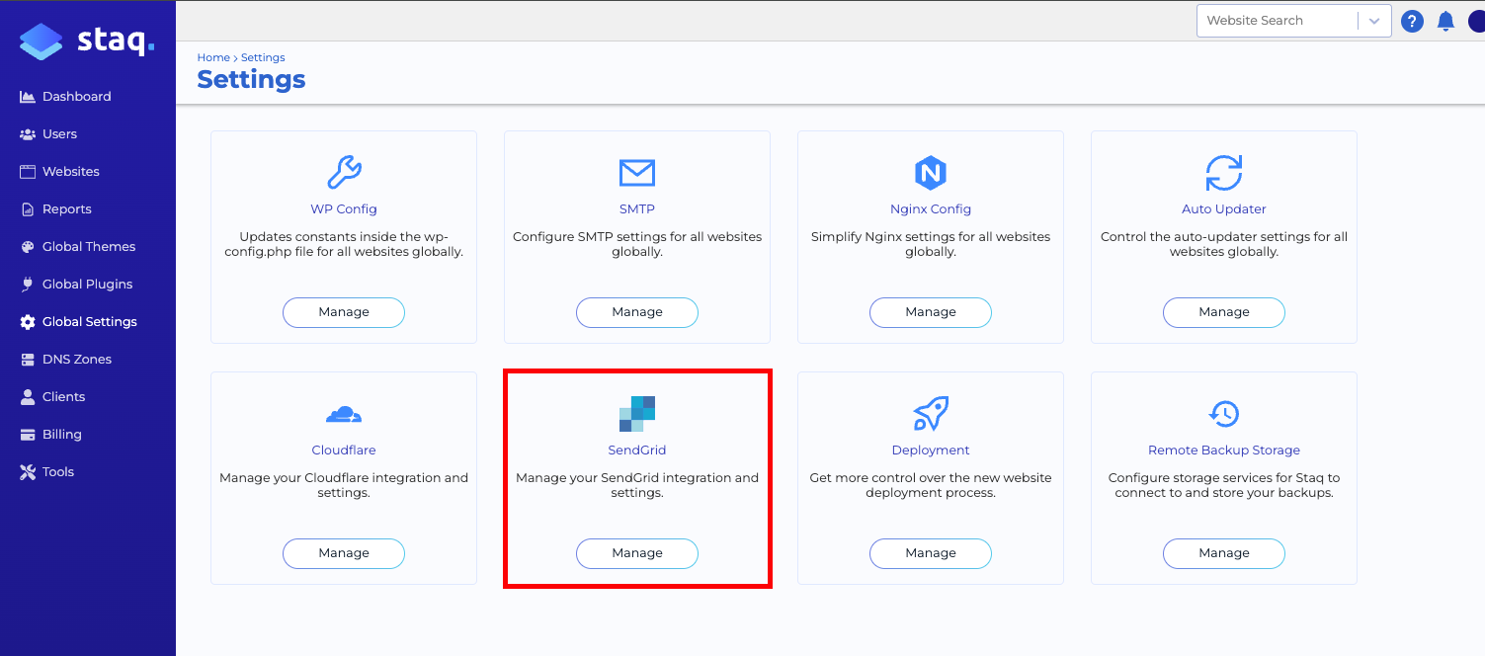This screenshot has width=1485, height=656.
Task: Click the WP Config wrench icon
Action: pos(343,172)
